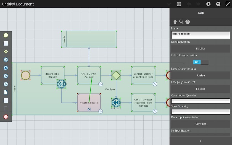This screenshot has width=232, height=145.
Task: Click the Completion Quantity field
Action: coord(201,101)
